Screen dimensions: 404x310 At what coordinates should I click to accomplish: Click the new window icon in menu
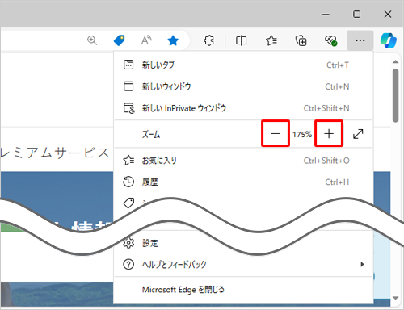click(128, 86)
